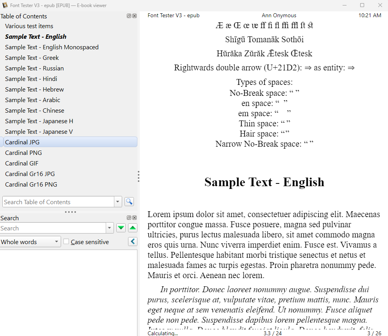Viewport: 388px width, 336px height.
Task: Jump to Cardinal GIF entry
Action: [x=22, y=164]
